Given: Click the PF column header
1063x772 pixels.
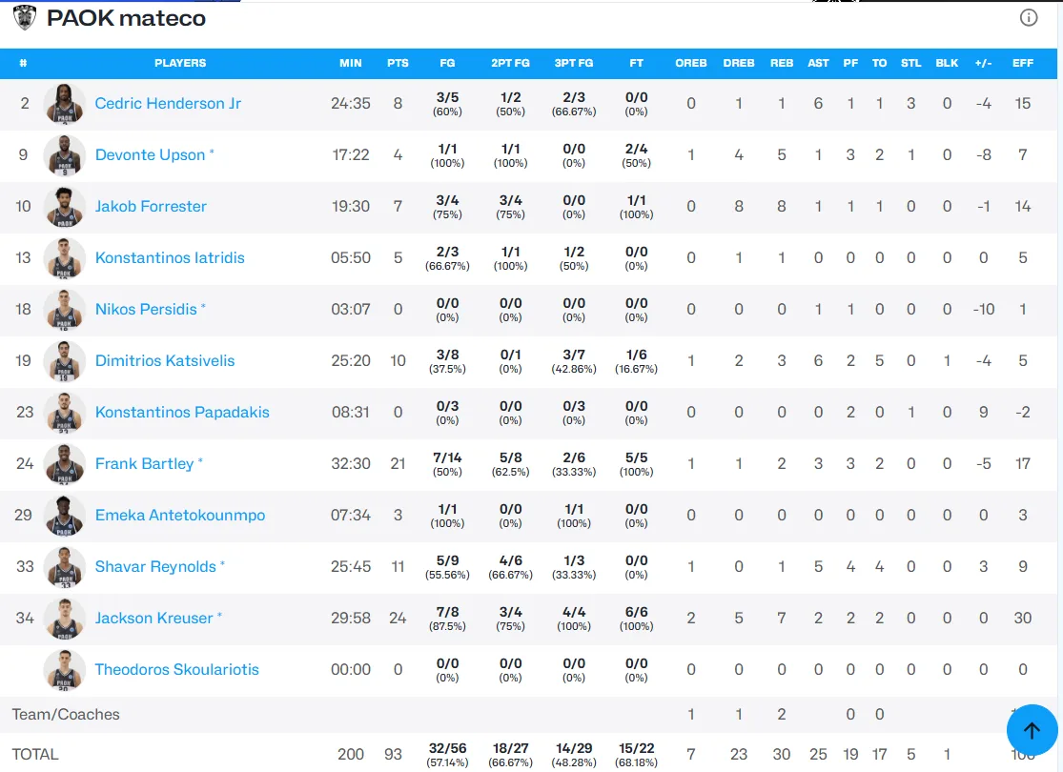Looking at the screenshot, I should tap(850, 63).
